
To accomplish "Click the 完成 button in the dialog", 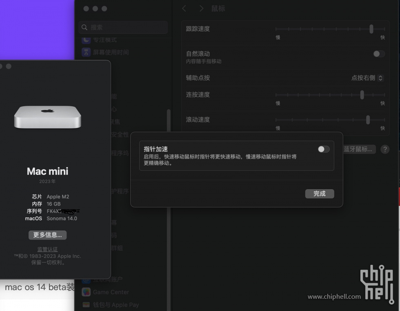I will click(x=319, y=194).
